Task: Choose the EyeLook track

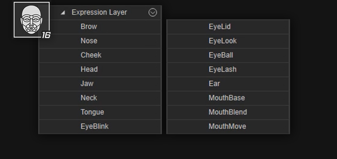Action: tap(228, 41)
